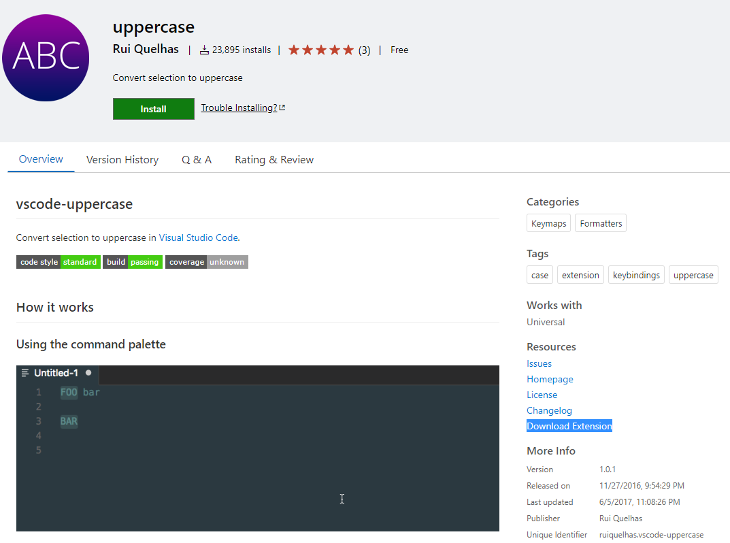Click the keybindings tag
This screenshot has height=543, width=730.
(636, 275)
